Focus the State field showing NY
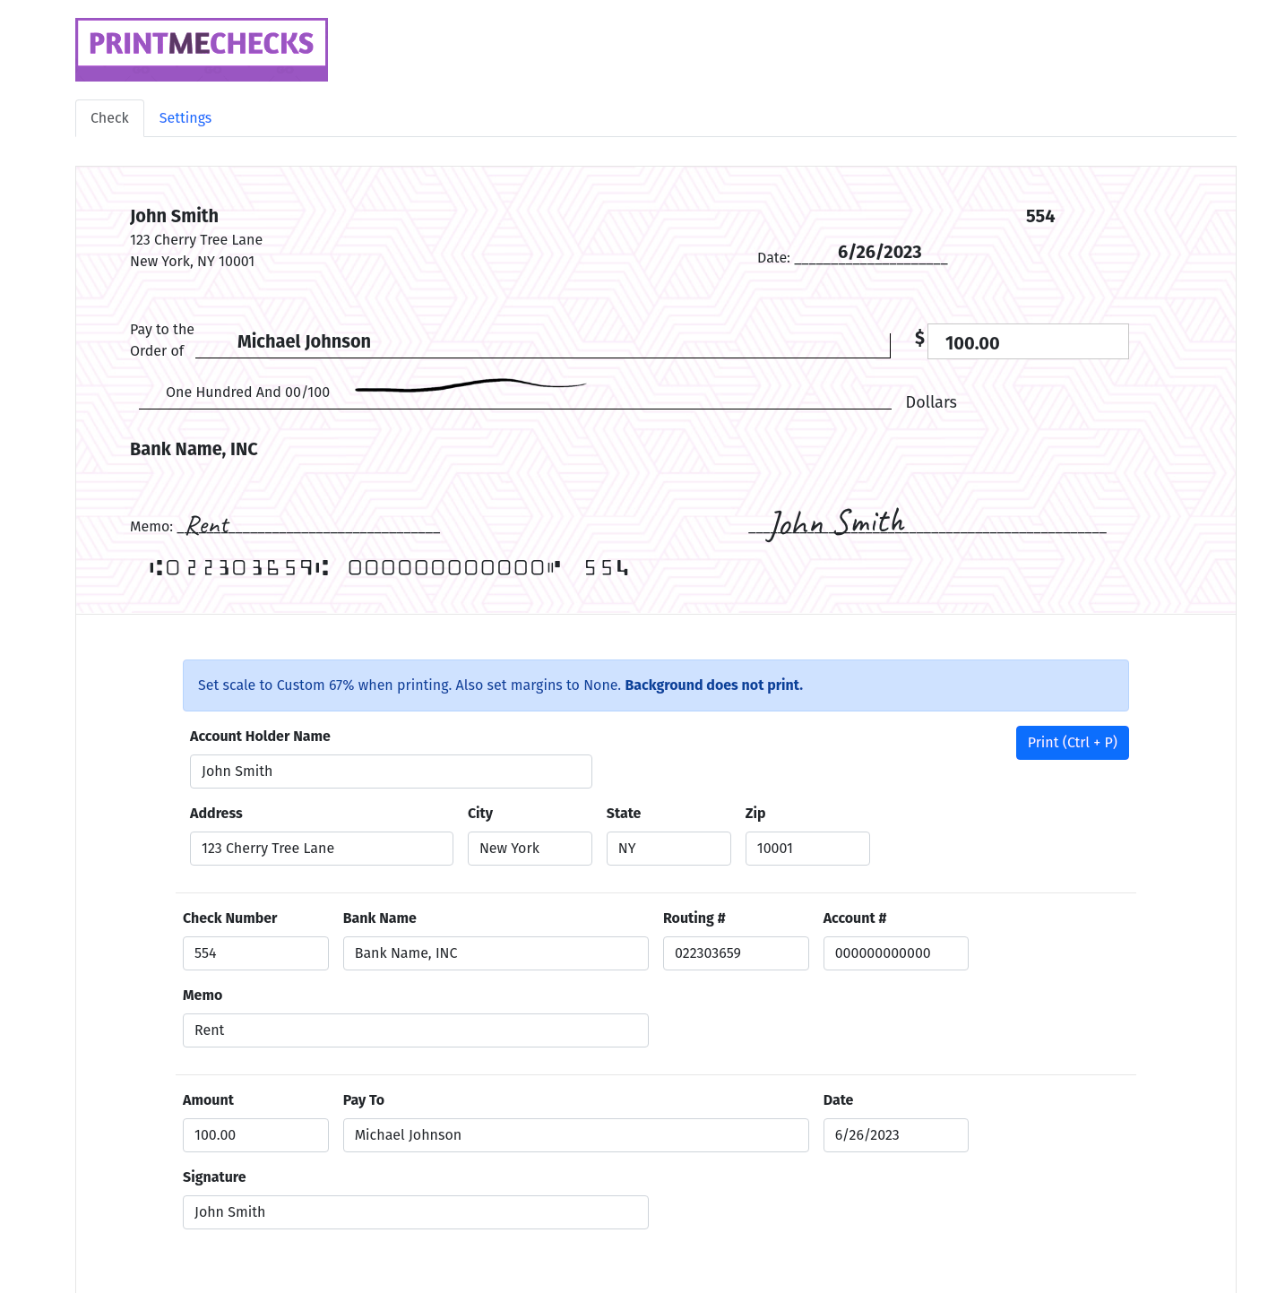 click(x=668, y=848)
